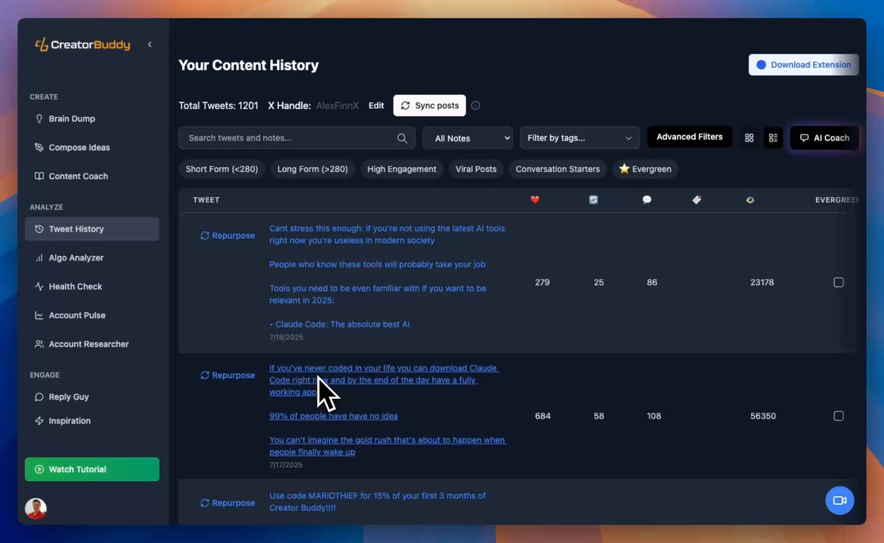Screen dimensions: 884x543
Task: Click the 108 replies value
Action: (x=653, y=416)
